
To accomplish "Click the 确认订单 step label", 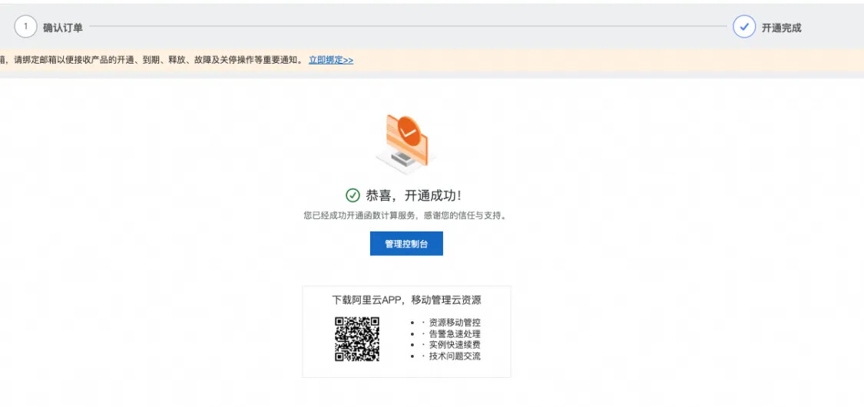I will (63, 28).
